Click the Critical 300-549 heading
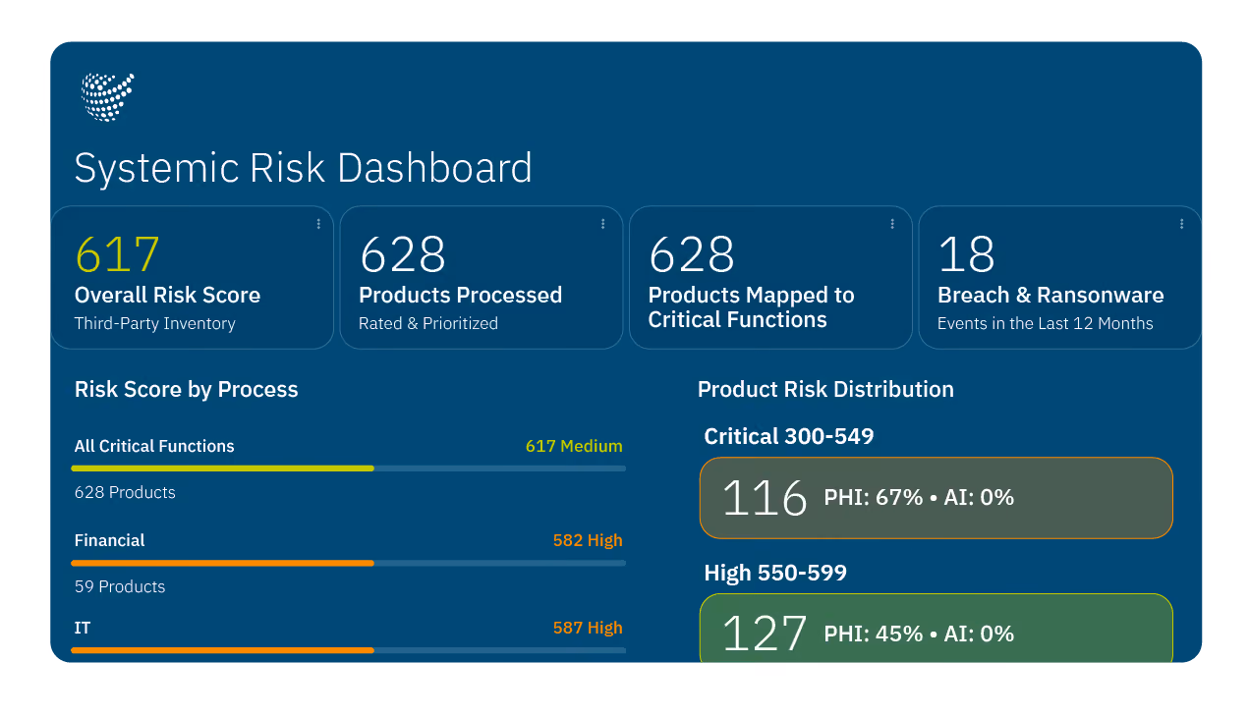1249x717 pixels. (x=789, y=436)
